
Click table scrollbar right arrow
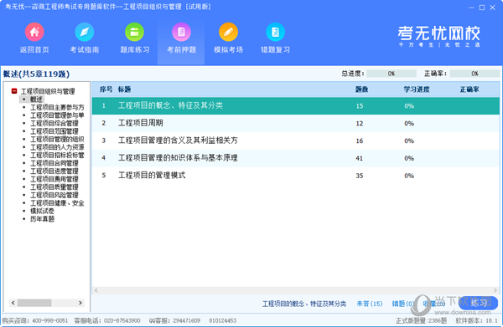coord(495,290)
